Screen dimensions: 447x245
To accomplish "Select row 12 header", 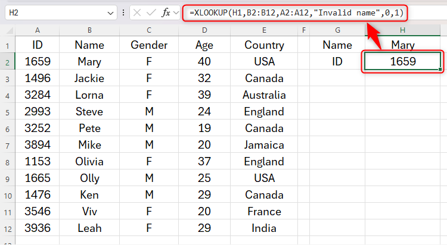I will tap(8, 228).
